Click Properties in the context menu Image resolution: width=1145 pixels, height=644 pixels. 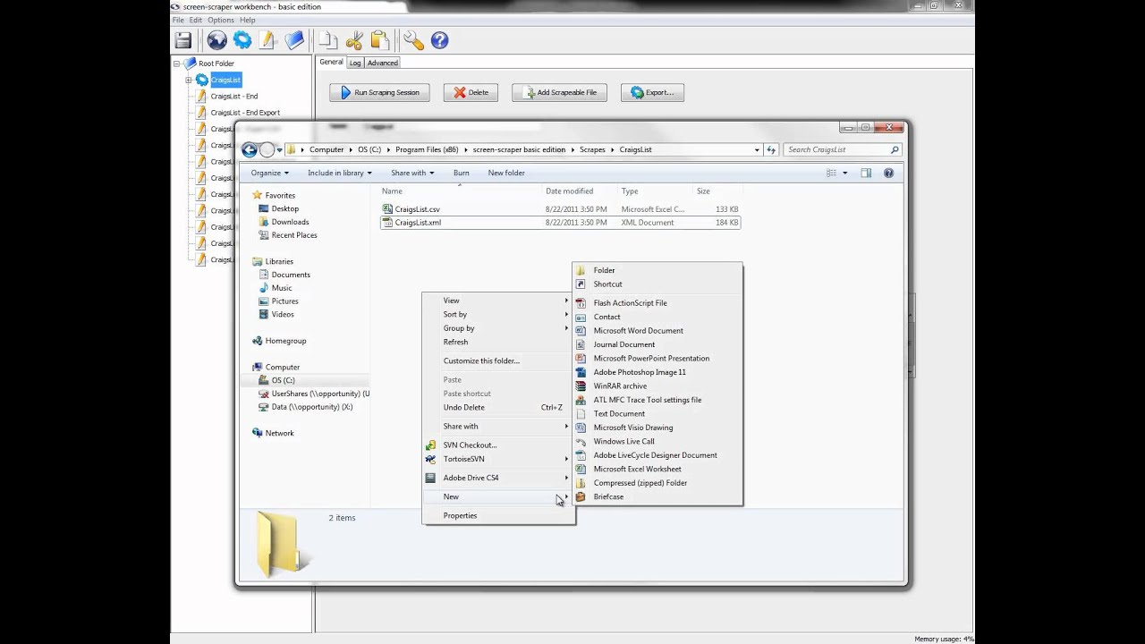498,515
